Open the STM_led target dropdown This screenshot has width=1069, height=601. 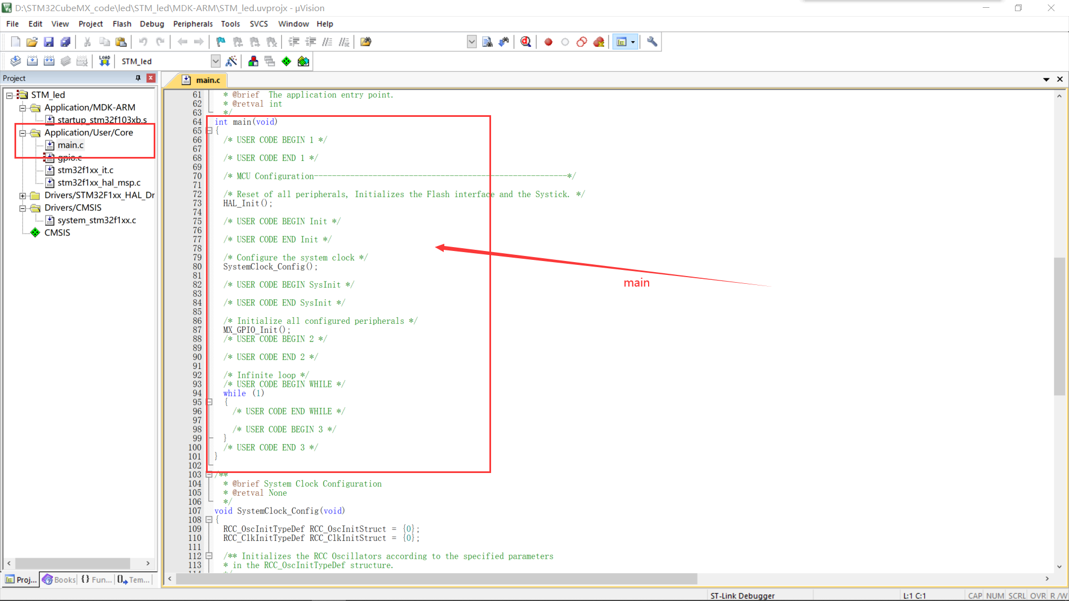tap(215, 61)
